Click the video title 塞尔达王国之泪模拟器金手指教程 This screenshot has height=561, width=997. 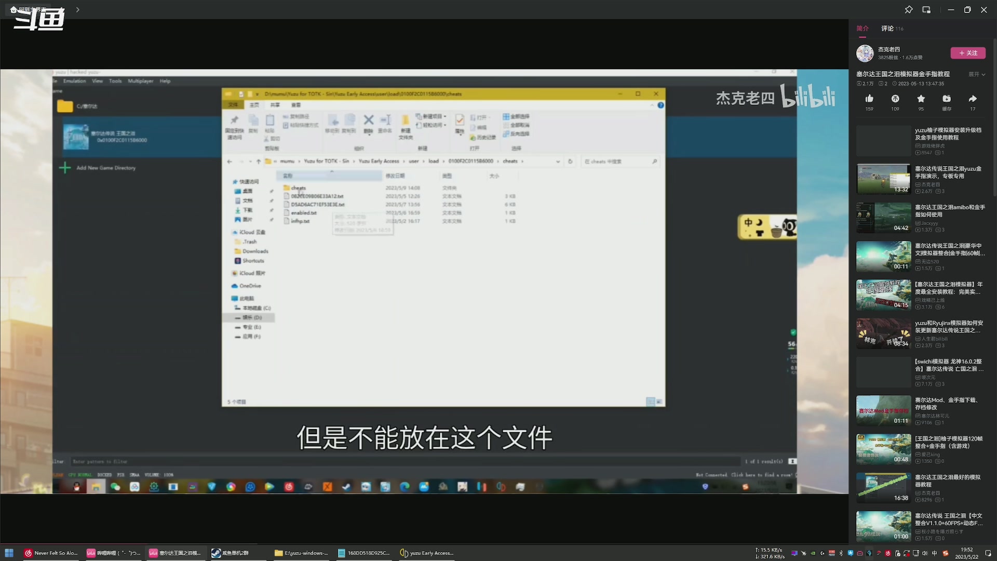click(x=903, y=74)
